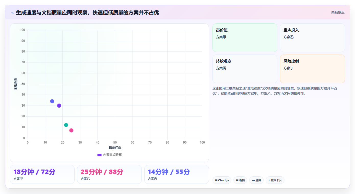Viewport: 355px width, 194px height.
Task: Select the blue scatter point near 34
Action: click(x=52, y=101)
